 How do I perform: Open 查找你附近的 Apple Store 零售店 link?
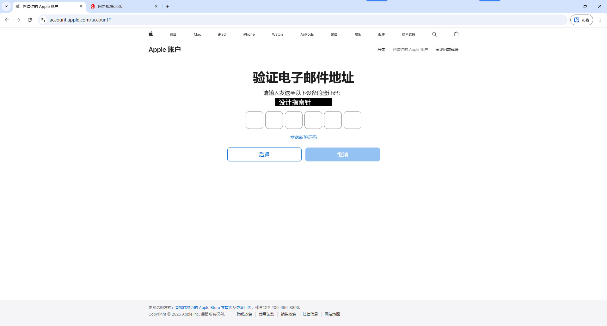(204, 308)
